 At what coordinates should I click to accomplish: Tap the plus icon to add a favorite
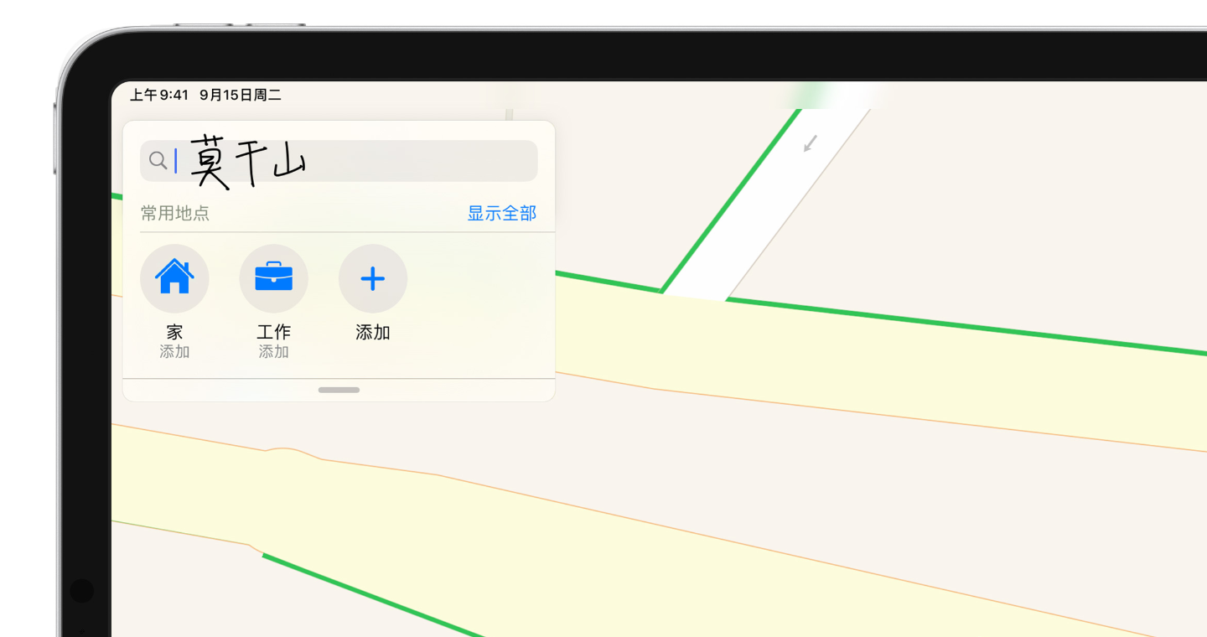(373, 278)
